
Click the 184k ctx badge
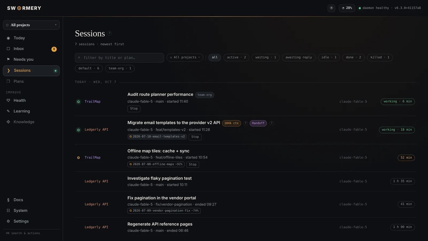pyautogui.click(x=231, y=123)
